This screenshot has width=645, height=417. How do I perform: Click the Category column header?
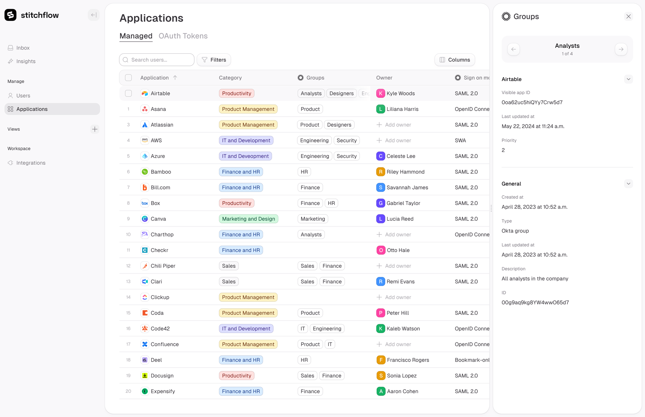230,78
